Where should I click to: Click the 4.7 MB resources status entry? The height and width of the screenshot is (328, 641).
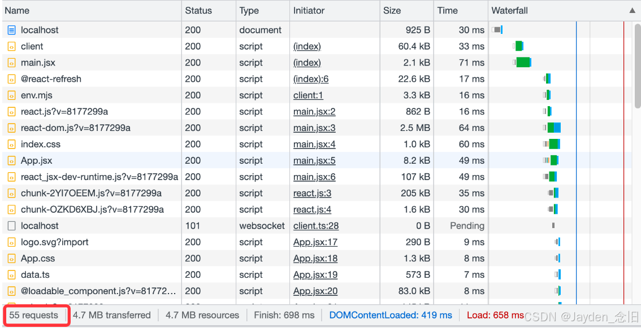click(202, 316)
